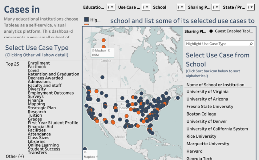The width and height of the screenshot is (259, 160).
Task: Click the search magnifier in Highlight box
Action: coord(251,44)
